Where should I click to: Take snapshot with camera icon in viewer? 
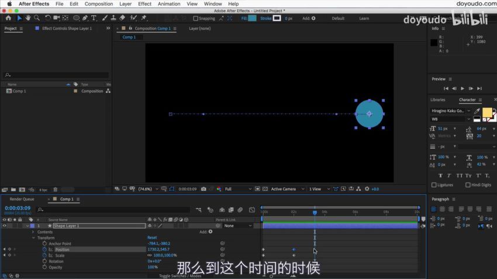click(203, 189)
